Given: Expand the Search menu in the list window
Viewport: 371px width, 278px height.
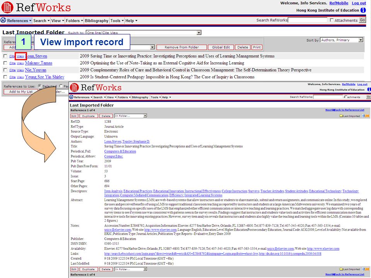Looking at the screenshot, I should coord(41,20).
